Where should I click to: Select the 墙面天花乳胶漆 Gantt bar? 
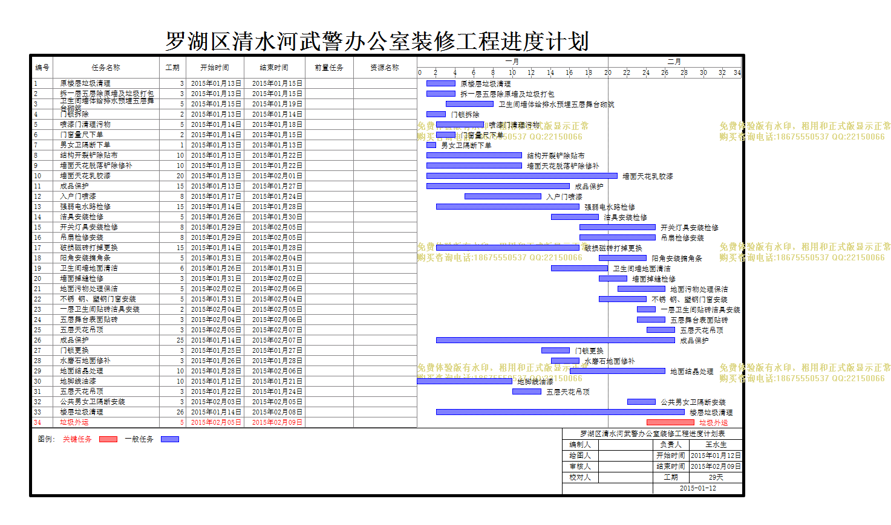(x=522, y=176)
